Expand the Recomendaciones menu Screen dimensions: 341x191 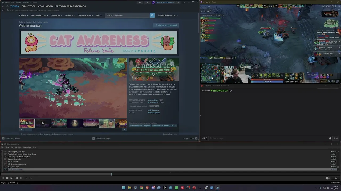39,15
